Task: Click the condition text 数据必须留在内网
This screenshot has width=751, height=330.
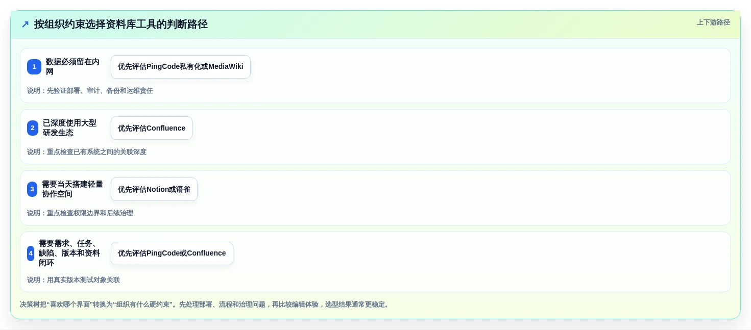Action: 73,67
